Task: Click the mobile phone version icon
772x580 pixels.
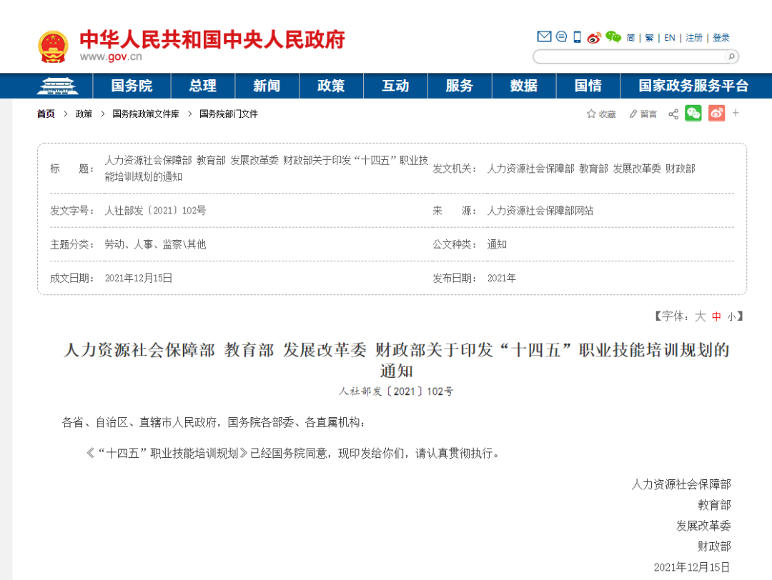Action: coord(576,37)
